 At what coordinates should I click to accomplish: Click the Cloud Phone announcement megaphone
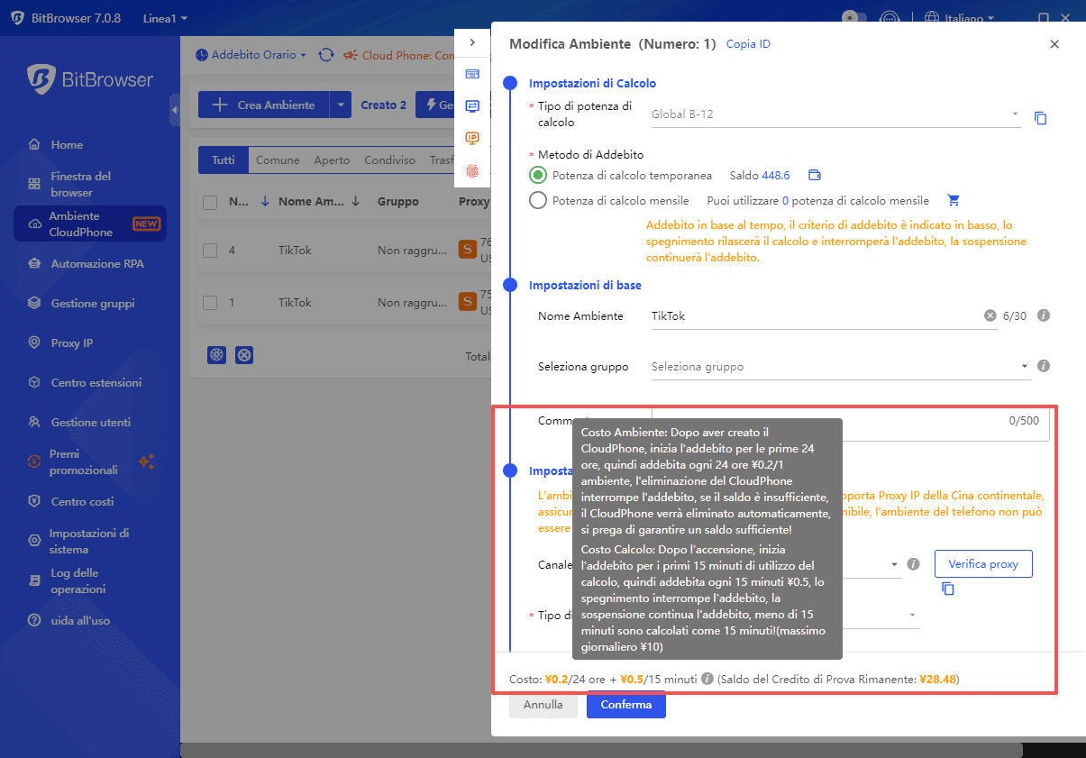(351, 55)
